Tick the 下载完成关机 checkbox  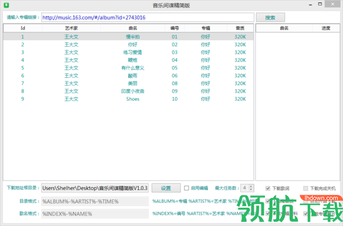pos(306,188)
